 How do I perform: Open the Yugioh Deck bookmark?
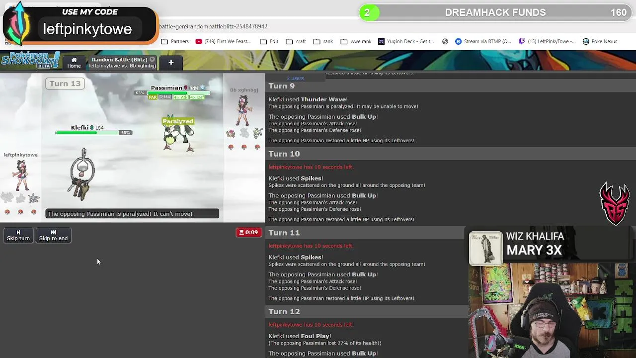(406, 41)
